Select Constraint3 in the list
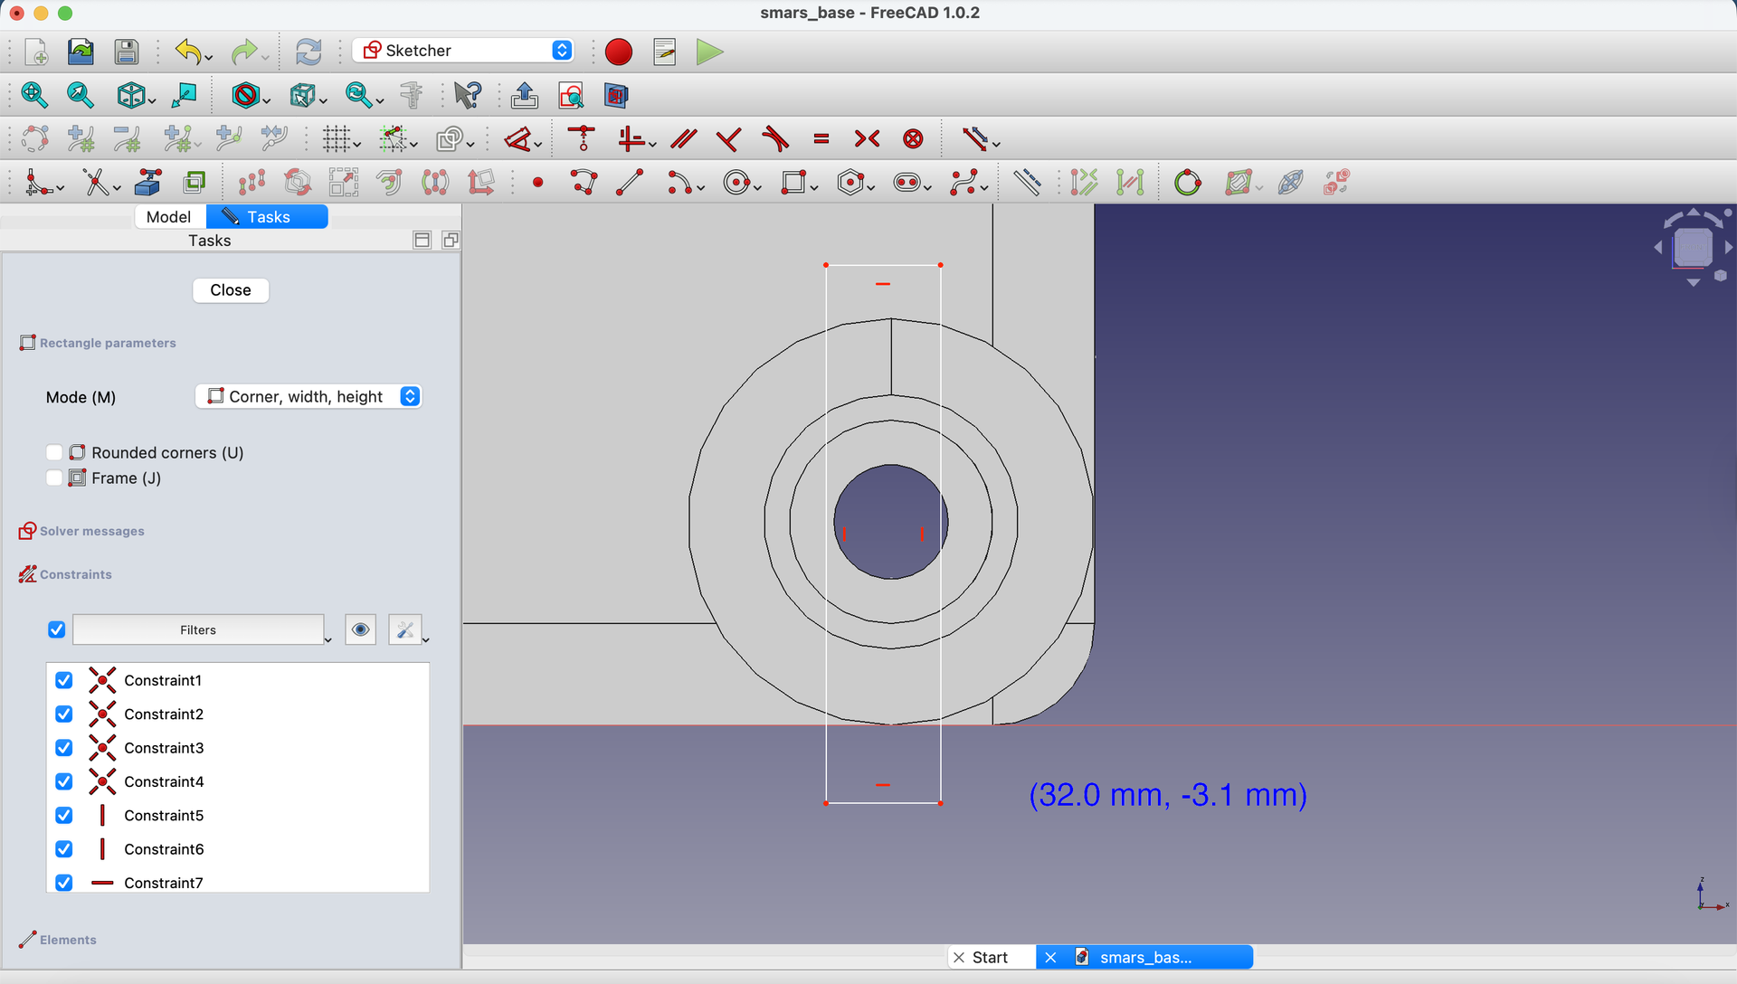Screen dimensions: 1737x984 164,748
